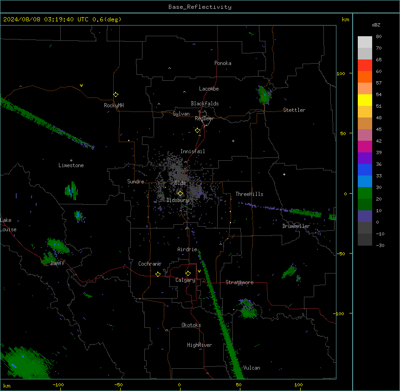Click the Base_Reflectivity title text
This screenshot has height=391, width=400.
(200, 7)
